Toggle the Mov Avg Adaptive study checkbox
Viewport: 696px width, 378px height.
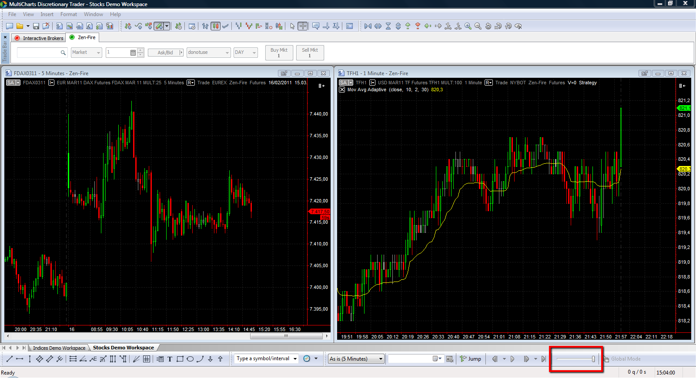pyautogui.click(x=342, y=90)
